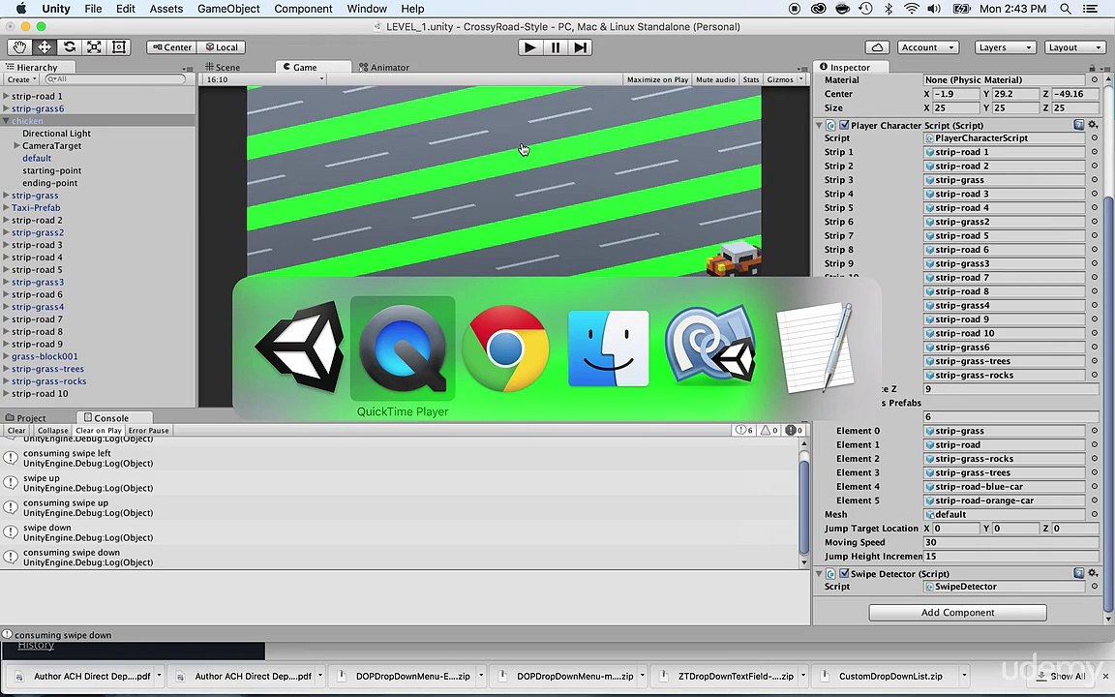Choose TextEdit in app switcher
The height and width of the screenshot is (697, 1115).
click(x=815, y=348)
